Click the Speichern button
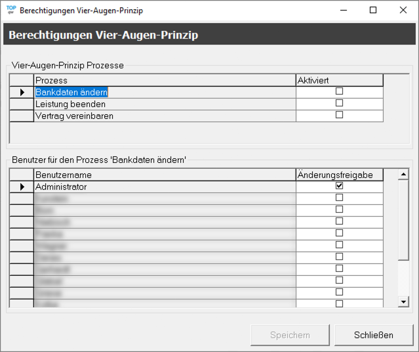The image size is (419, 352). pos(290,335)
